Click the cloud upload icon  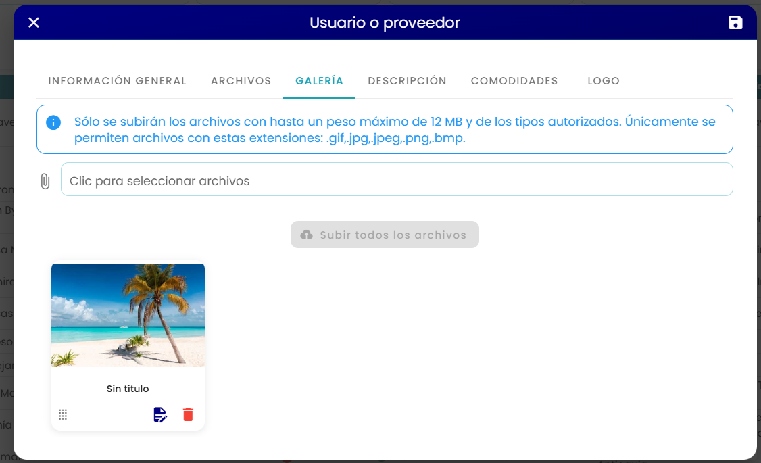307,235
